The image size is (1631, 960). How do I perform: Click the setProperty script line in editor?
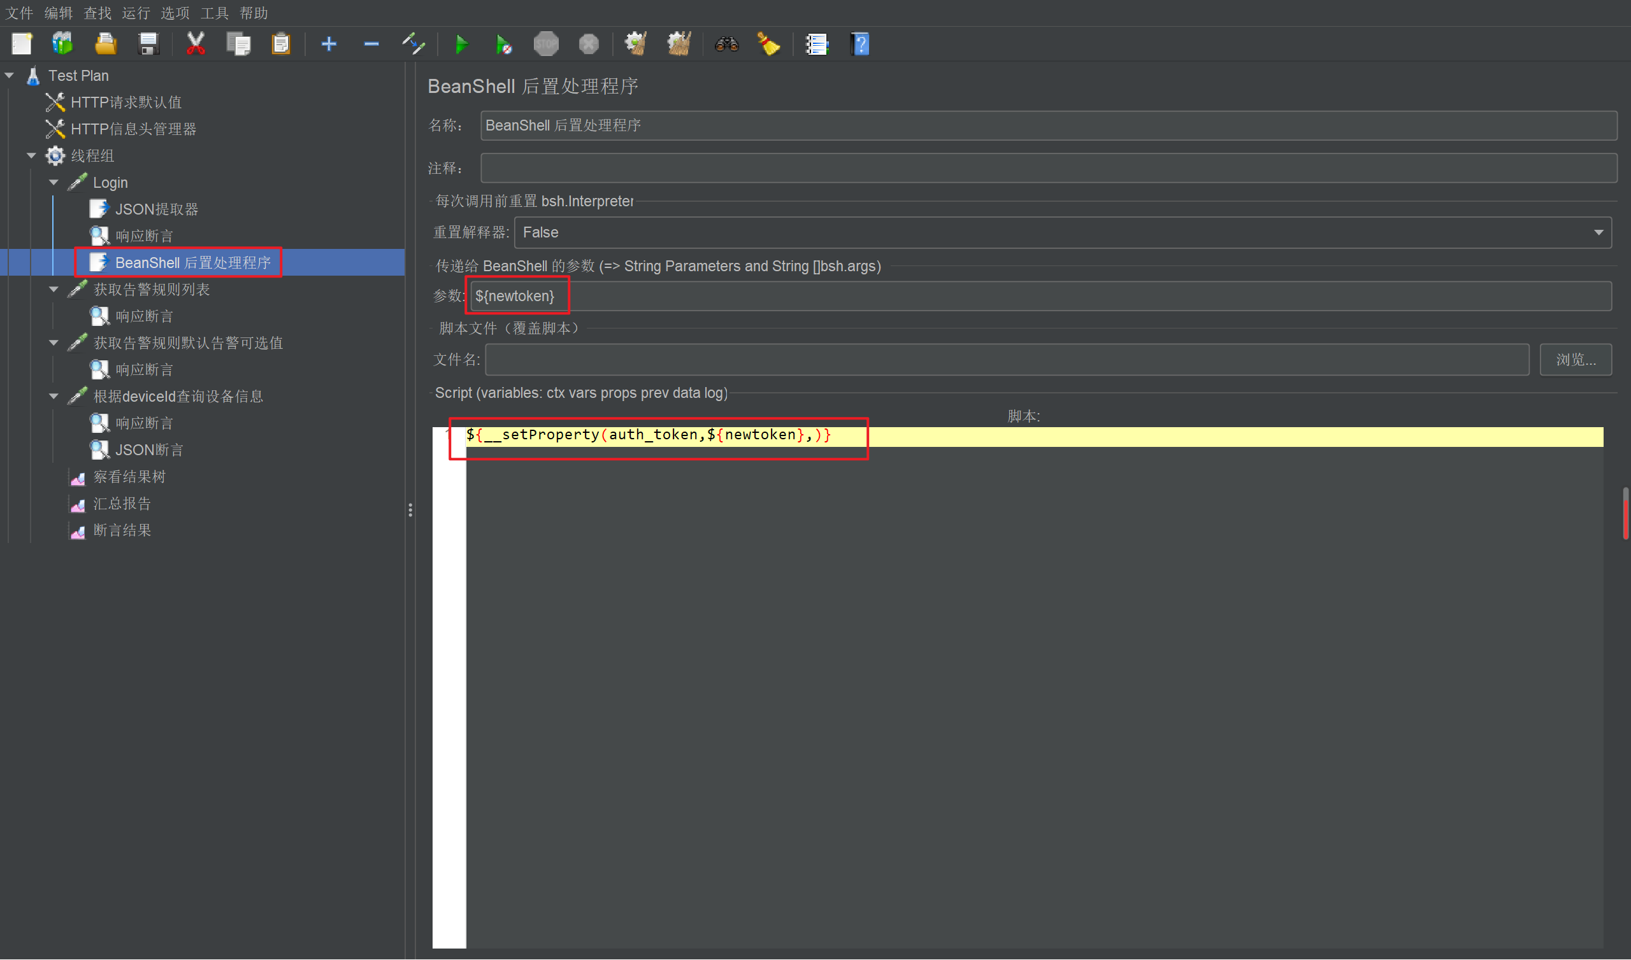click(648, 435)
